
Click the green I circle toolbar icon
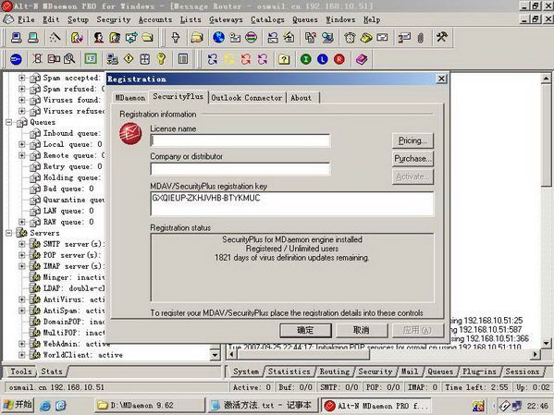pos(306,59)
